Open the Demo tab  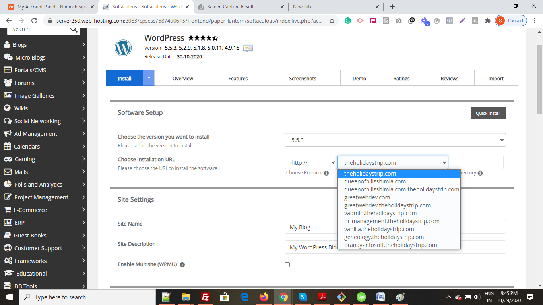click(359, 78)
